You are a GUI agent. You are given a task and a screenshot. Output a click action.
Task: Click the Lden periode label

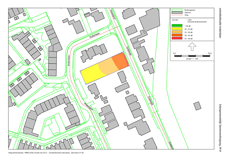(x=190, y=20)
